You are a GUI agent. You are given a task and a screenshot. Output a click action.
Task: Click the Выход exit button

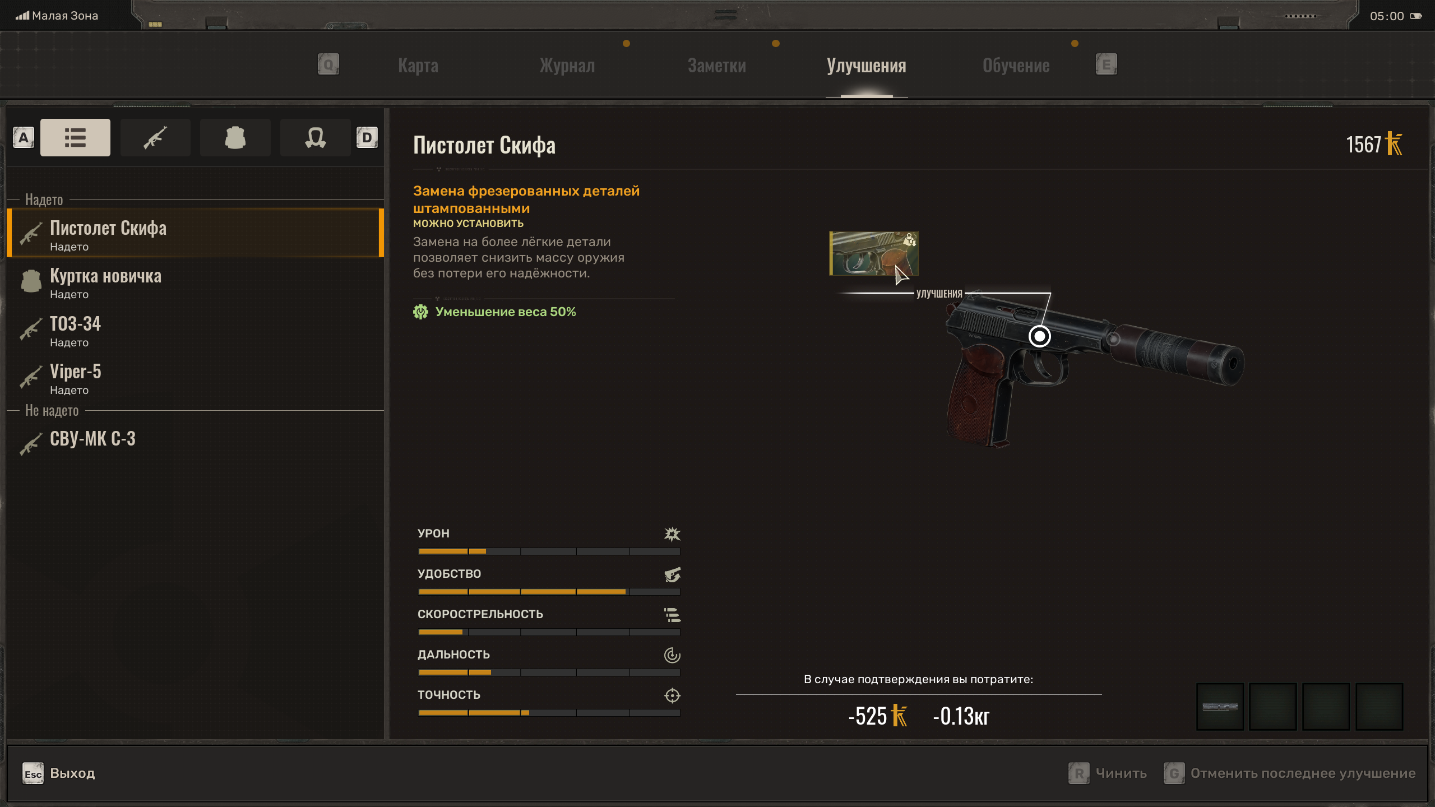click(x=59, y=773)
